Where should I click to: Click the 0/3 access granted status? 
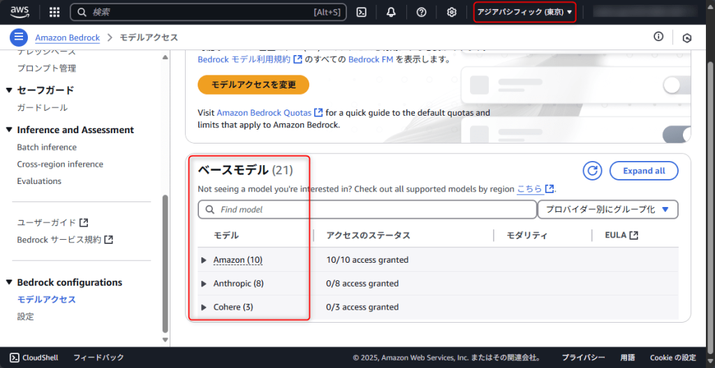[362, 307]
